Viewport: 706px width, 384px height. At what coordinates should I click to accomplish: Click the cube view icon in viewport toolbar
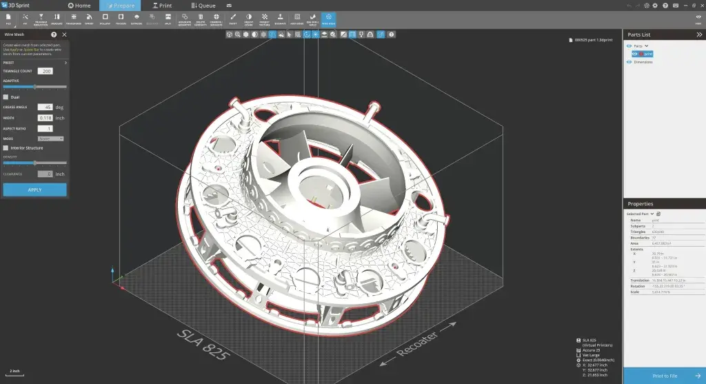(x=229, y=34)
